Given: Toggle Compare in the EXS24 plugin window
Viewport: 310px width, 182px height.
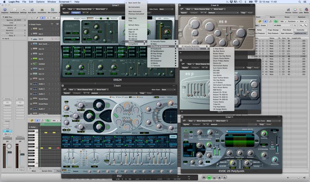Looking at the screenshot, I should tap(76, 13).
